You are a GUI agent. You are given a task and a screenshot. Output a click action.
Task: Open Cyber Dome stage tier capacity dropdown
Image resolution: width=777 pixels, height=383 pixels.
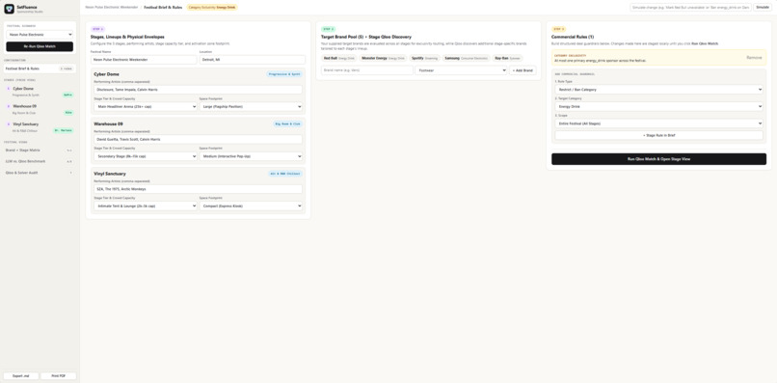tap(146, 107)
